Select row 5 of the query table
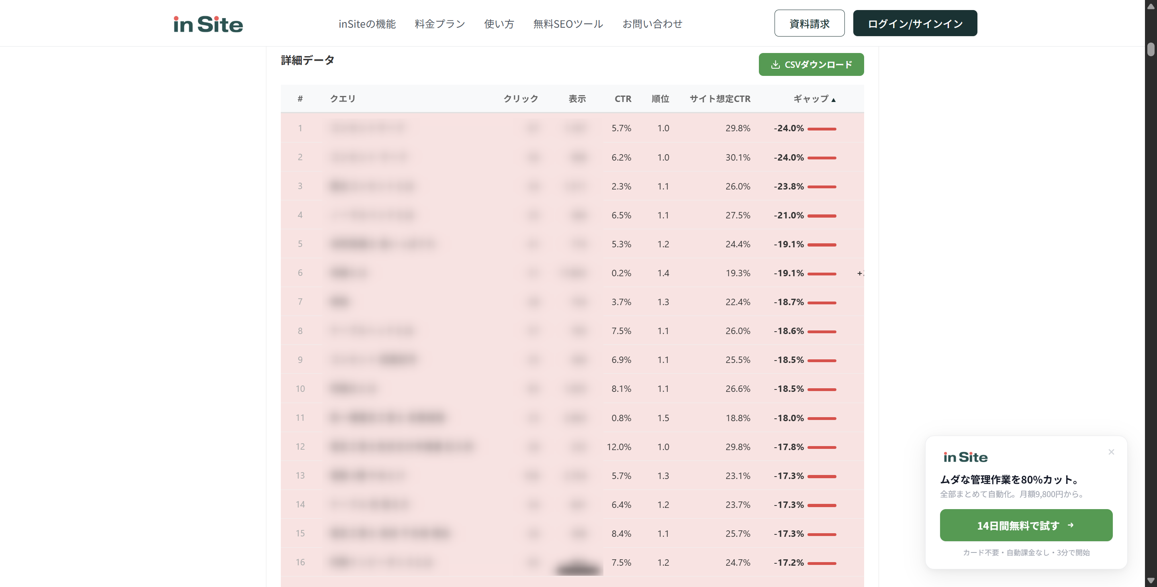 coord(494,244)
